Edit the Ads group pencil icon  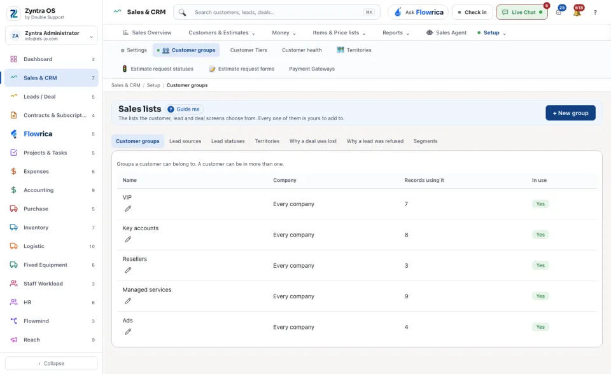(128, 332)
